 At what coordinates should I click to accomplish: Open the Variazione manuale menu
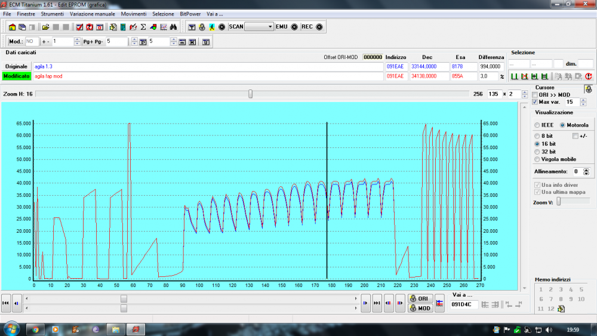[x=92, y=14]
